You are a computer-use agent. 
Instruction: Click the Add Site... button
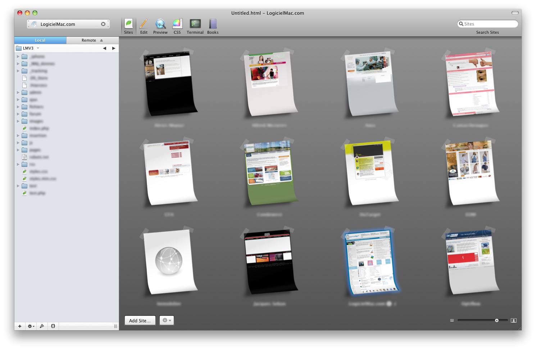click(140, 321)
